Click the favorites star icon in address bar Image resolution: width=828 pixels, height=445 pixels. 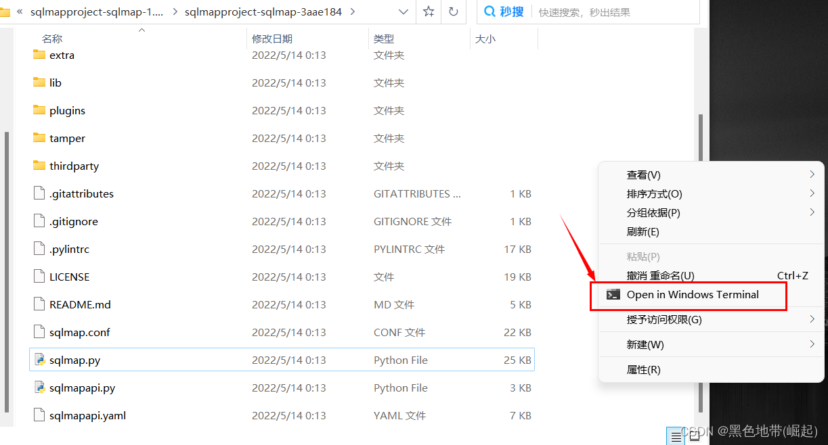[429, 11]
